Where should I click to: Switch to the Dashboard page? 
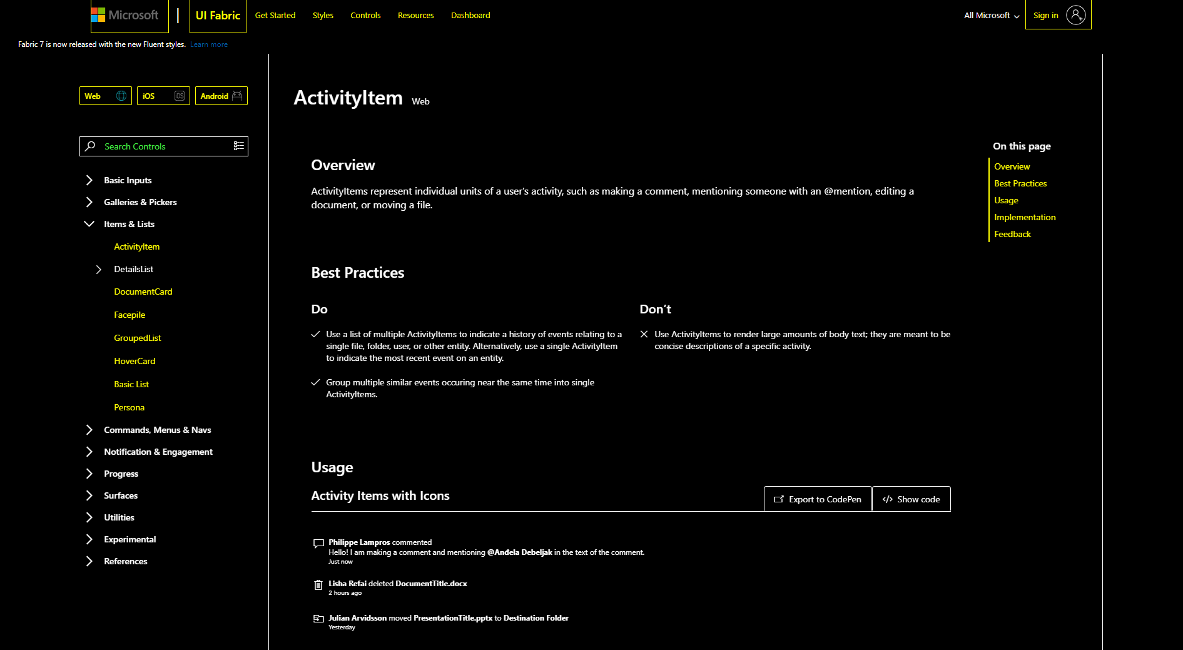(x=470, y=15)
